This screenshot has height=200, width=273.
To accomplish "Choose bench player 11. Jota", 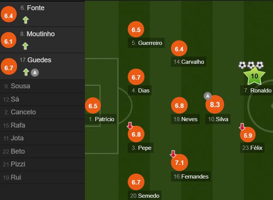I will tap(42, 138).
